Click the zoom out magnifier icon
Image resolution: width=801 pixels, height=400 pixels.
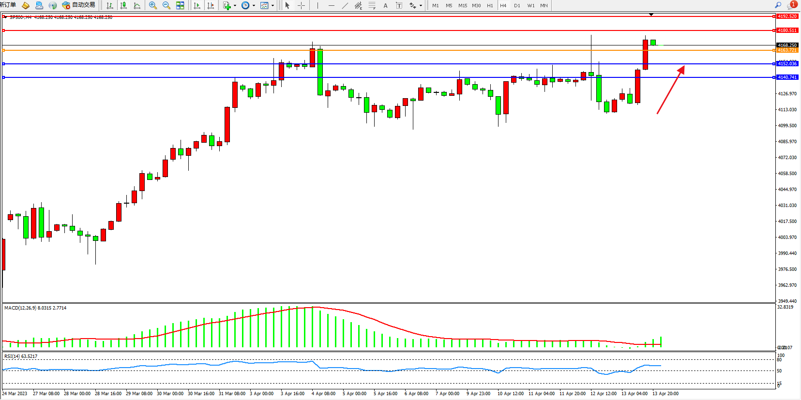coord(166,5)
